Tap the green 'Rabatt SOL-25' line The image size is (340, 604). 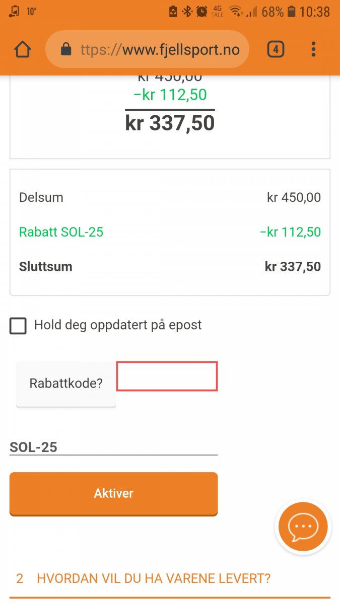pyautogui.click(x=61, y=232)
